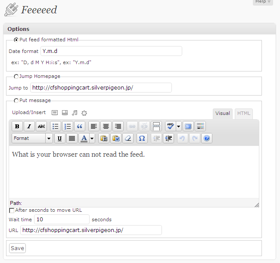Expand the spellcheck language dropdown arrow
Viewport: 280px width, 263px height.
179,126
